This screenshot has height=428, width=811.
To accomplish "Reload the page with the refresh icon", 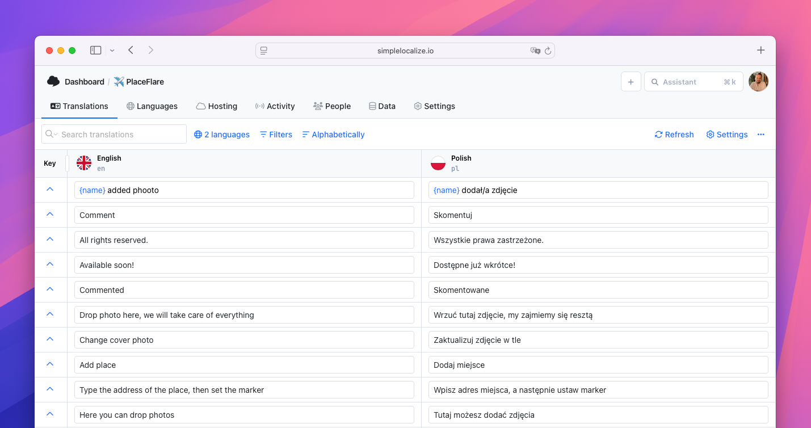I will [x=548, y=51].
